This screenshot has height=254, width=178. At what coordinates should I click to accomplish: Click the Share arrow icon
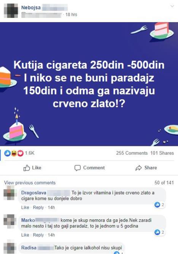[138, 168]
